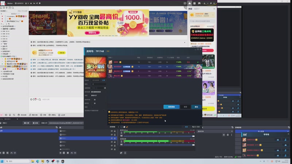Toggle visibility of 图像 4 source
The image size is (292, 164).
pyautogui.click(x=112, y=134)
